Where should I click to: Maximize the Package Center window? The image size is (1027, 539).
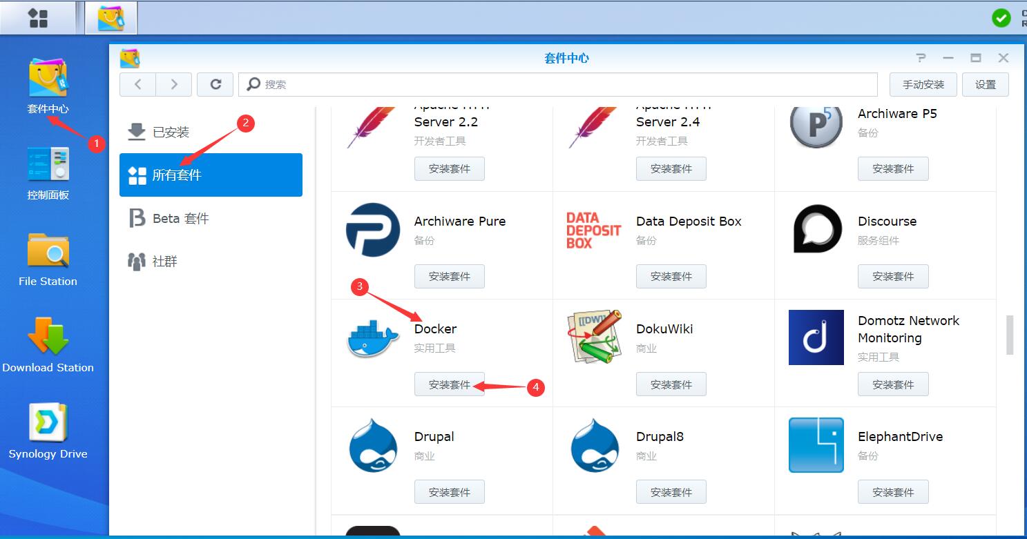pyautogui.click(x=976, y=58)
